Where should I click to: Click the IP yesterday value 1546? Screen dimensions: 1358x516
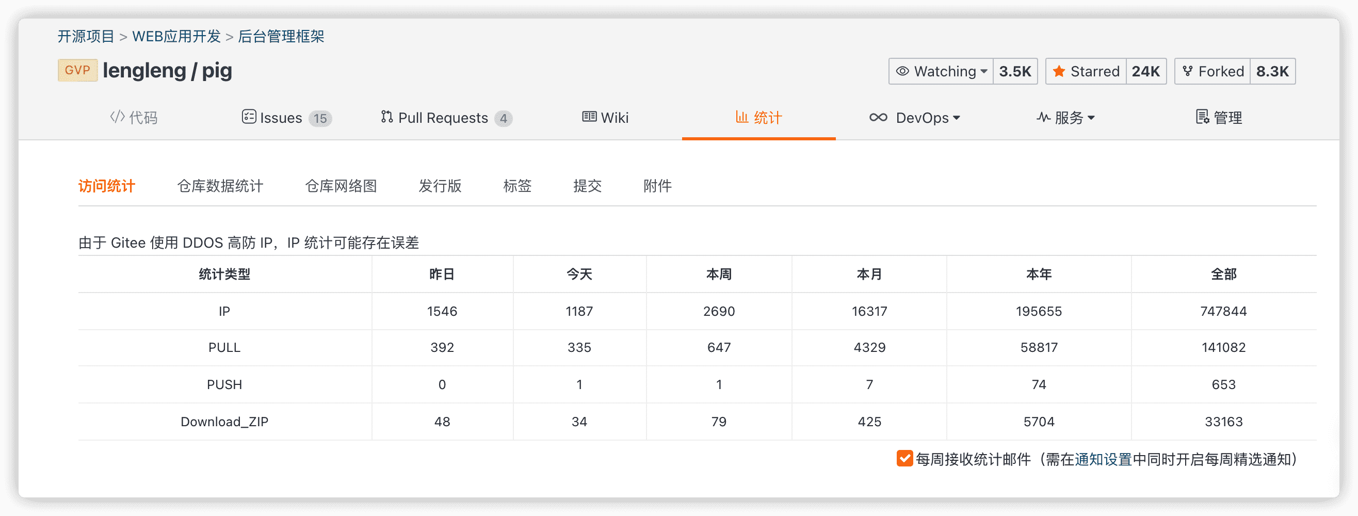click(442, 311)
